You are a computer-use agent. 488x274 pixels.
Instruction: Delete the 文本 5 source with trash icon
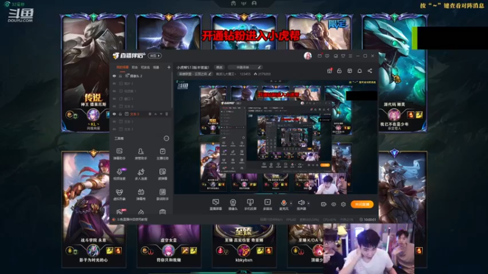coord(167,114)
